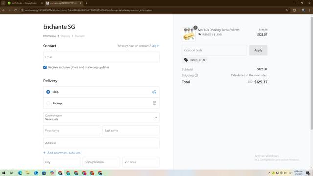Open the tab search dropdown arrow
The width and height of the screenshot is (313, 176).
click(x=3, y=3)
